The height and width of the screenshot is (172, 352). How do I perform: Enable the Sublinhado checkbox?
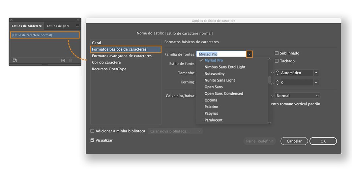click(277, 53)
